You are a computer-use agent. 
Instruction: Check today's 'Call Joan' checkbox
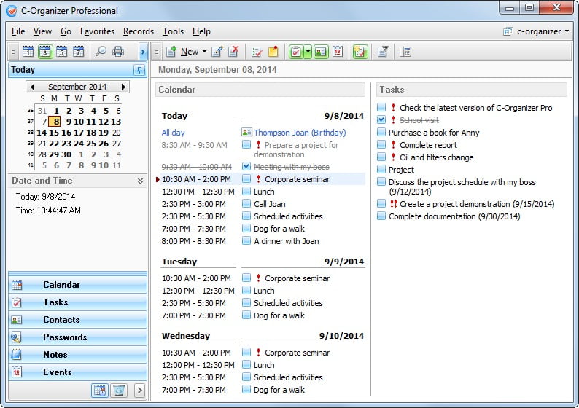pos(246,203)
